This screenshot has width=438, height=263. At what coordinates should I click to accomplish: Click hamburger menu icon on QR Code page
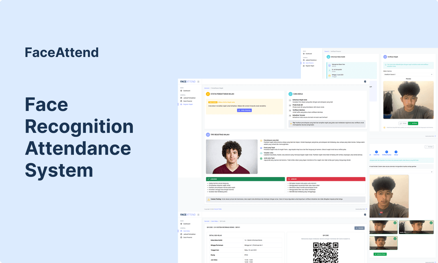pyautogui.click(x=198, y=214)
